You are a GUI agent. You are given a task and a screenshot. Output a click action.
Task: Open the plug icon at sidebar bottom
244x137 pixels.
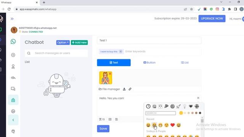pyautogui.click(x=13, y=131)
